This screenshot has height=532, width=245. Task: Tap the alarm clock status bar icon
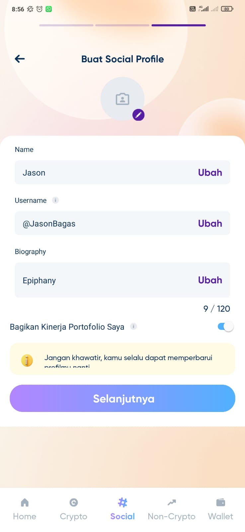[x=40, y=9]
